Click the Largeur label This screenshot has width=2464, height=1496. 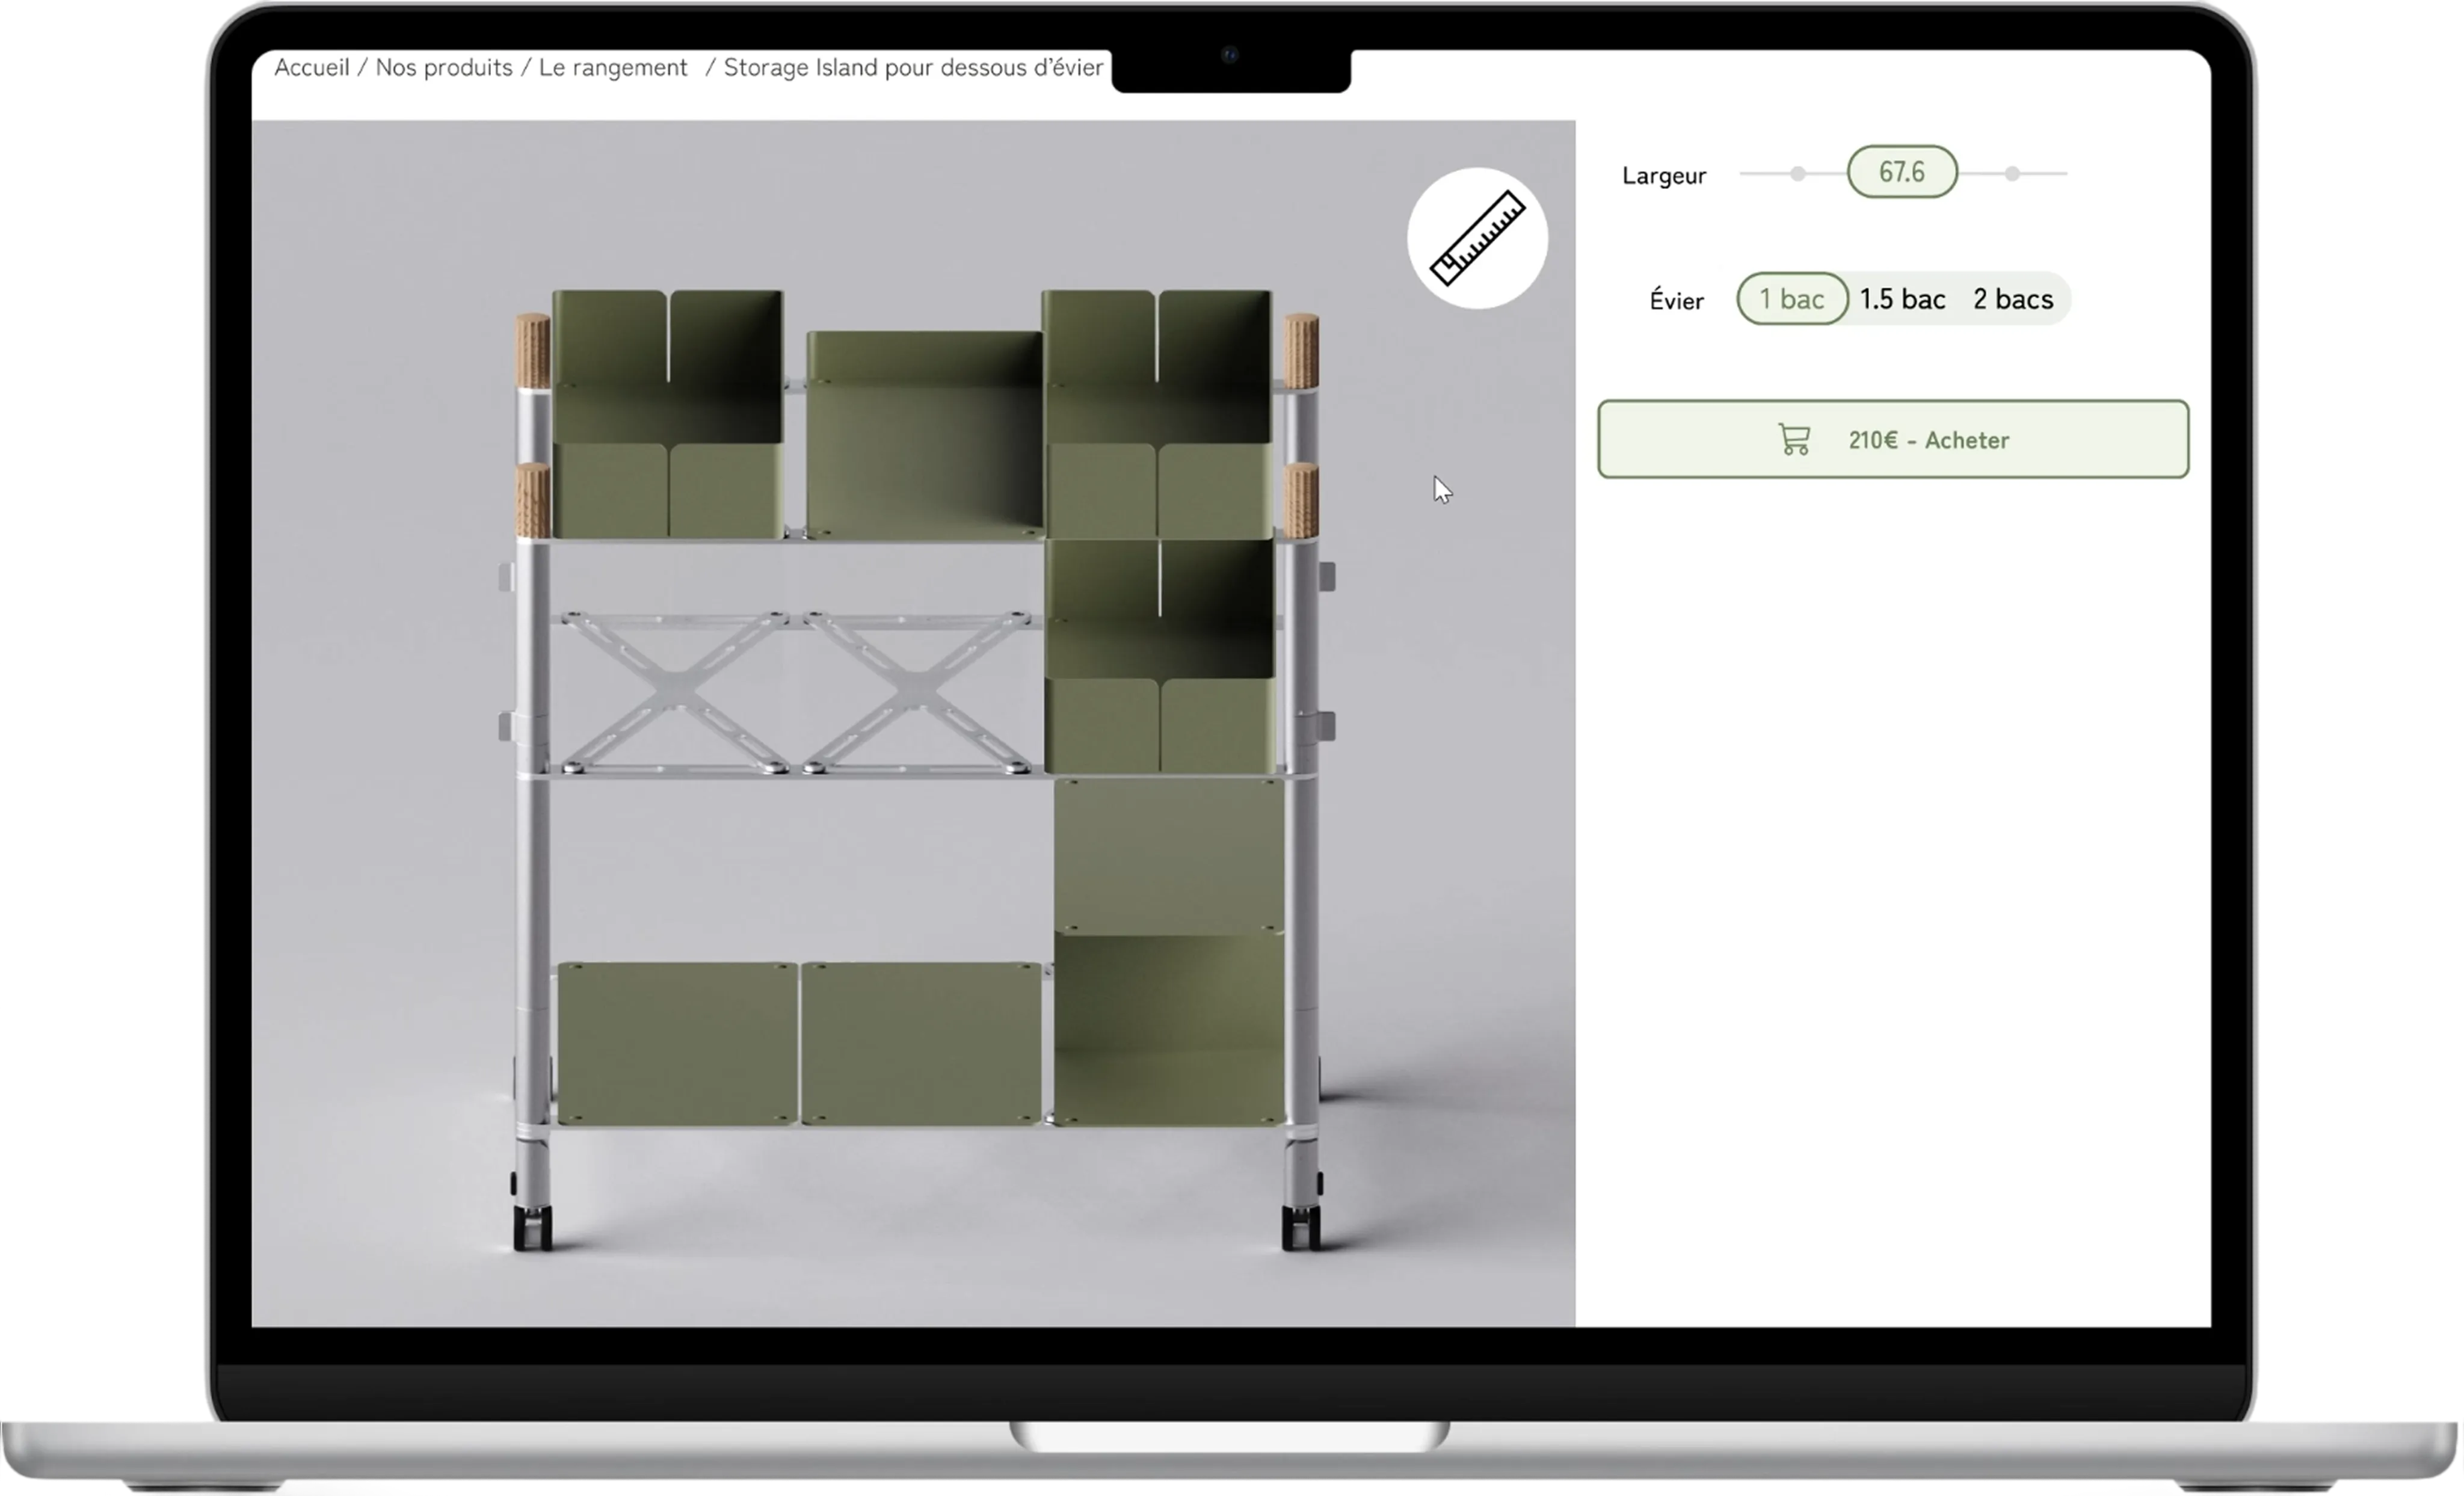[1664, 176]
